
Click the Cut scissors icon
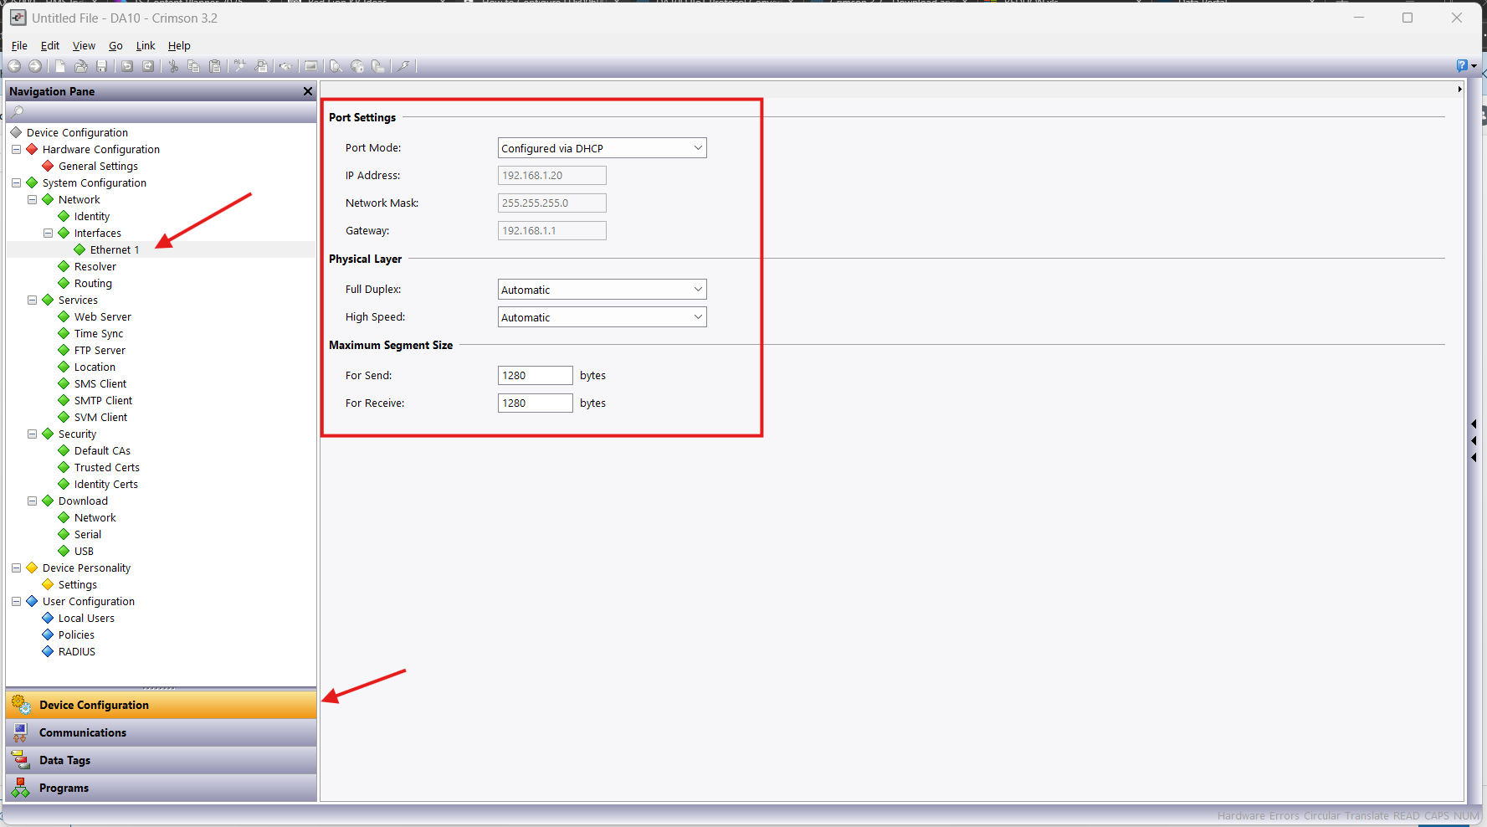[x=173, y=66]
